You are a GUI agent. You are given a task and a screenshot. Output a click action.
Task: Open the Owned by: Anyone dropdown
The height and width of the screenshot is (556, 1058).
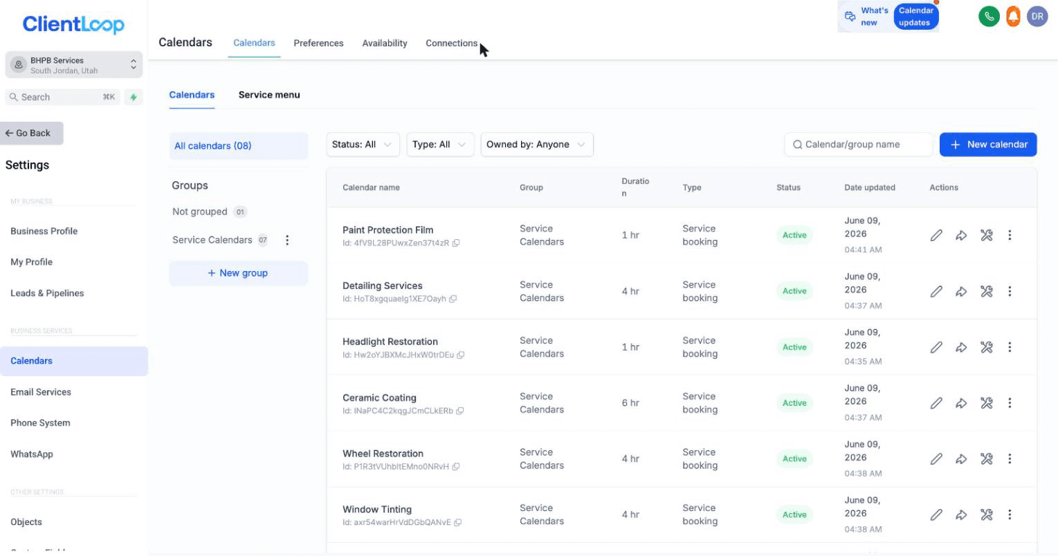coord(537,145)
